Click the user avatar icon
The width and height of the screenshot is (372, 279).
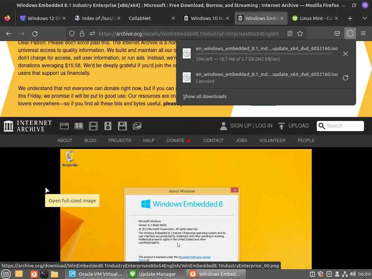point(223,126)
